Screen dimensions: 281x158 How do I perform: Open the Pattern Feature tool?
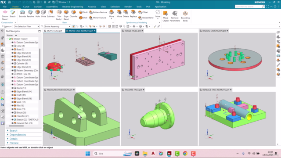(x=98, y=12)
